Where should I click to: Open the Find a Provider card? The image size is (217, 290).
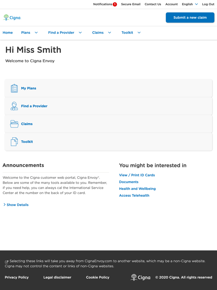[x=108, y=106]
